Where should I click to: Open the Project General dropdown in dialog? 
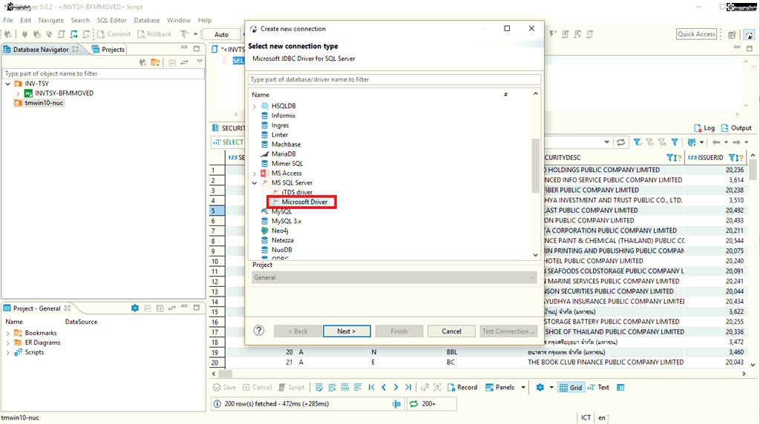point(394,277)
